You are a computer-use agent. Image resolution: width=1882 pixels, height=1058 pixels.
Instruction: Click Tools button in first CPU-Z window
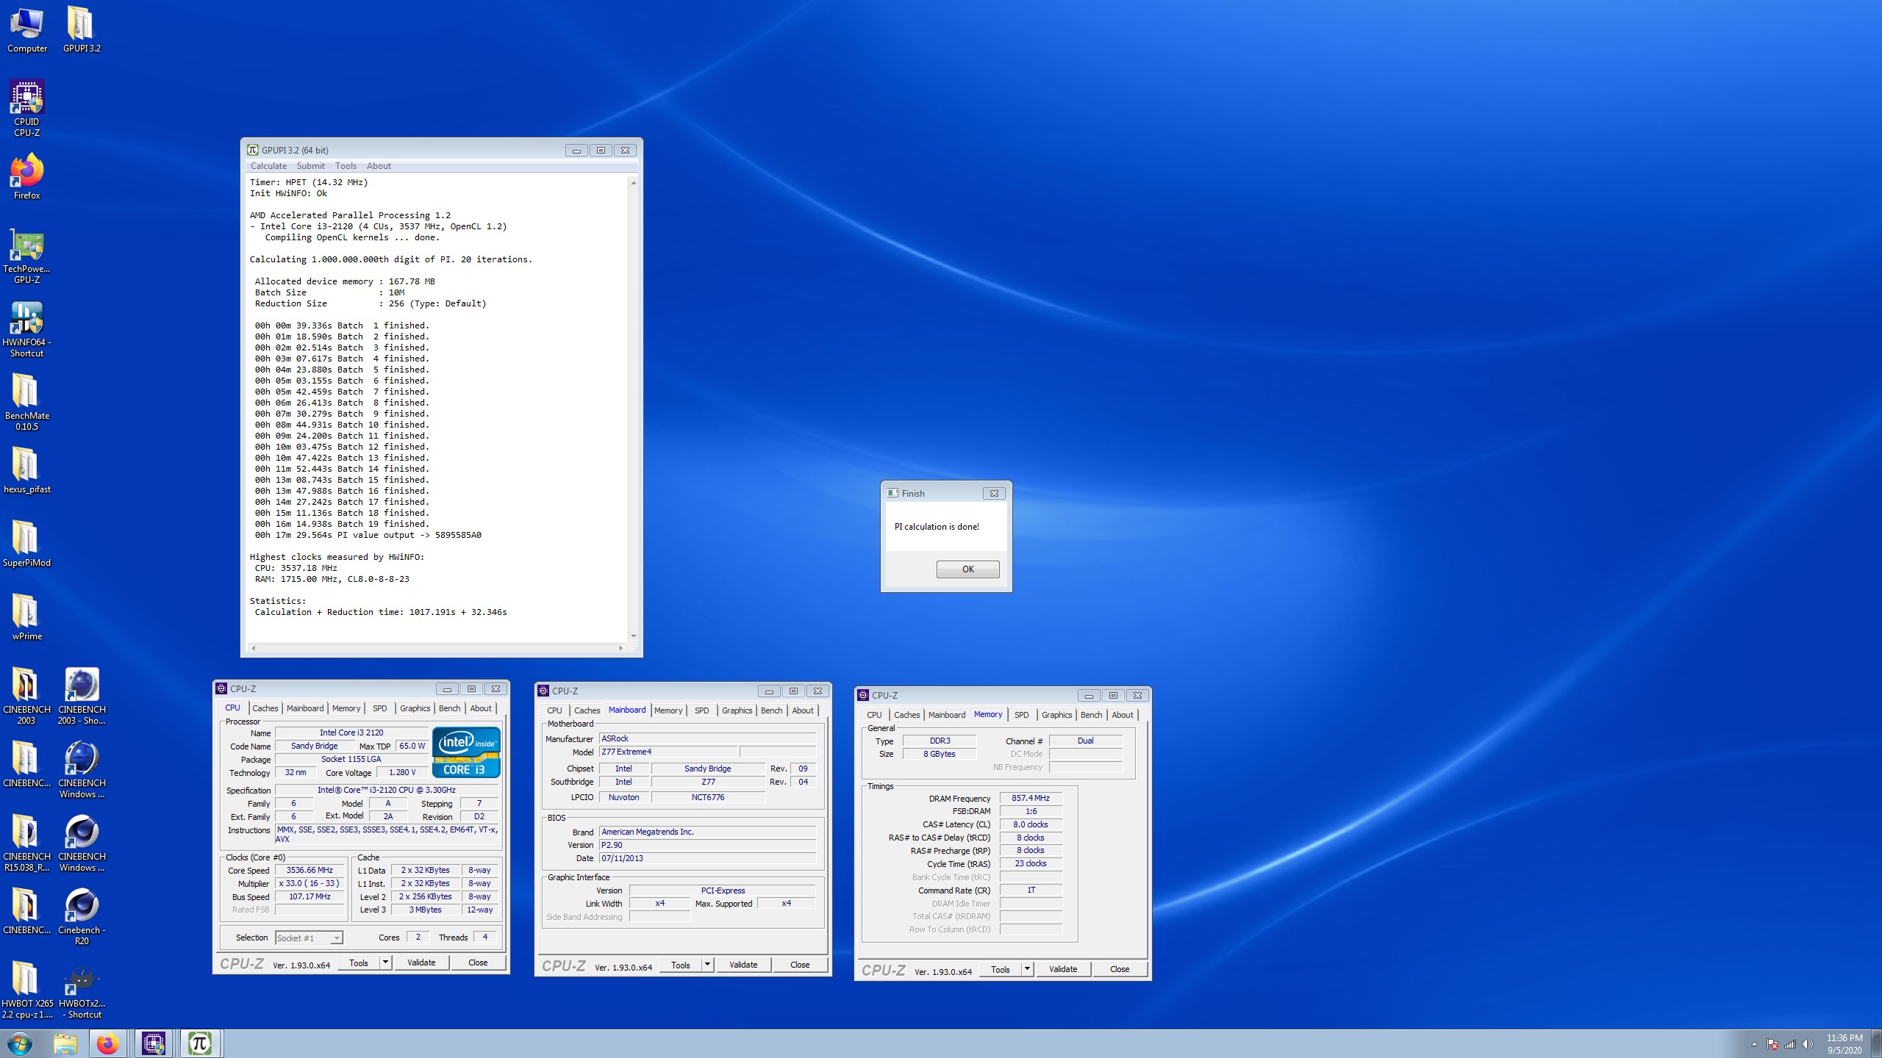359,962
